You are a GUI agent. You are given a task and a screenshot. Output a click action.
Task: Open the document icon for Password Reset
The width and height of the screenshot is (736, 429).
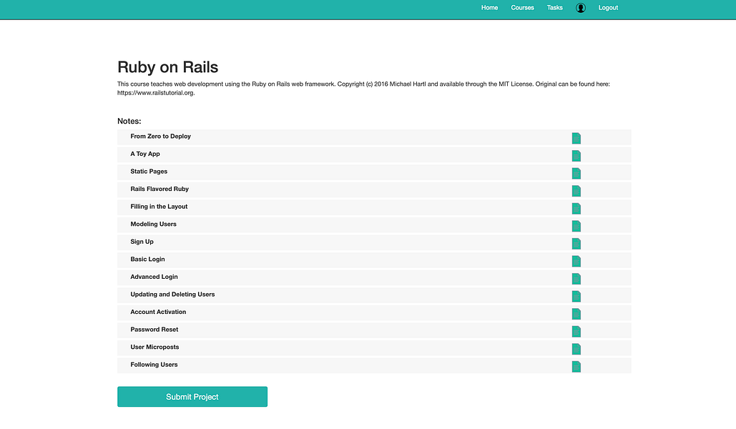[576, 331]
